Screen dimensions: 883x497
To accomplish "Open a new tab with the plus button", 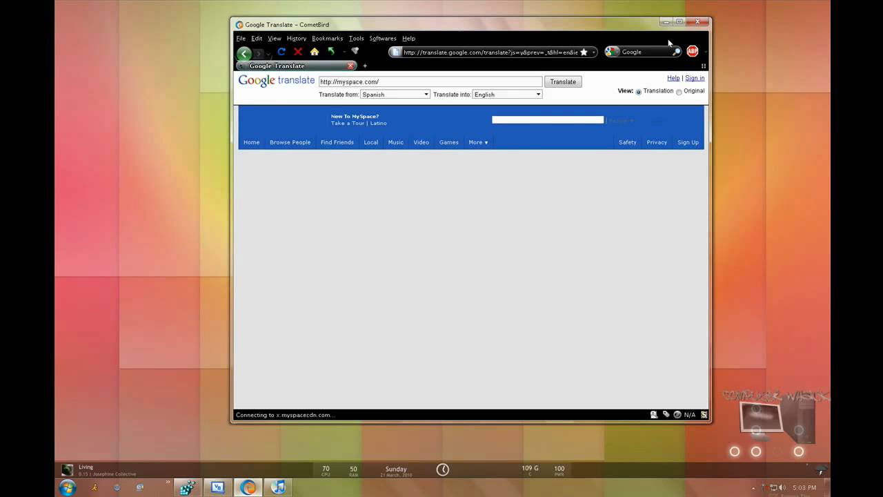I will coord(365,66).
